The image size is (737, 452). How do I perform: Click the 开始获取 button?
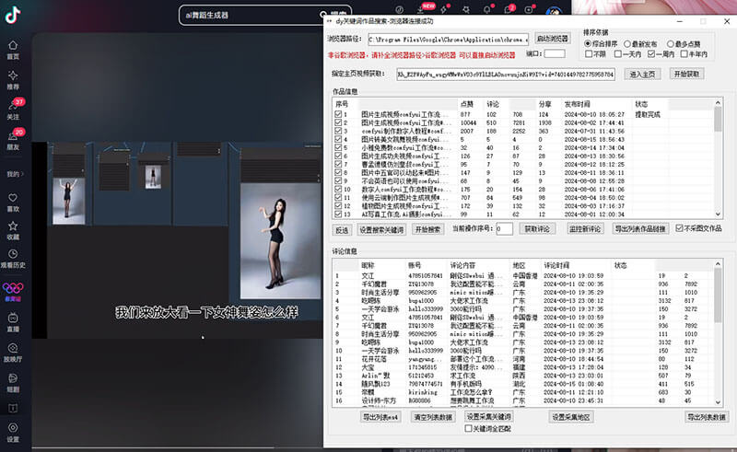[686, 75]
